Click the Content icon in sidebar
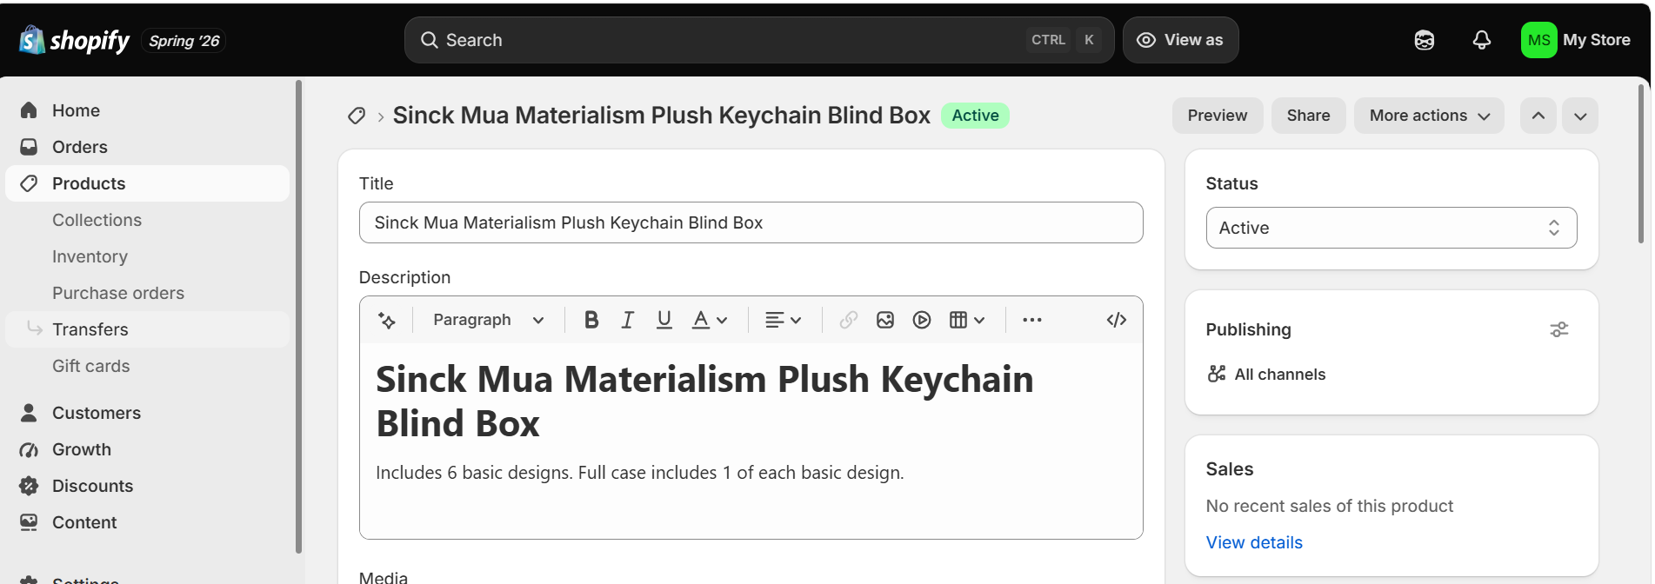The height and width of the screenshot is (584, 1655). pyautogui.click(x=29, y=522)
